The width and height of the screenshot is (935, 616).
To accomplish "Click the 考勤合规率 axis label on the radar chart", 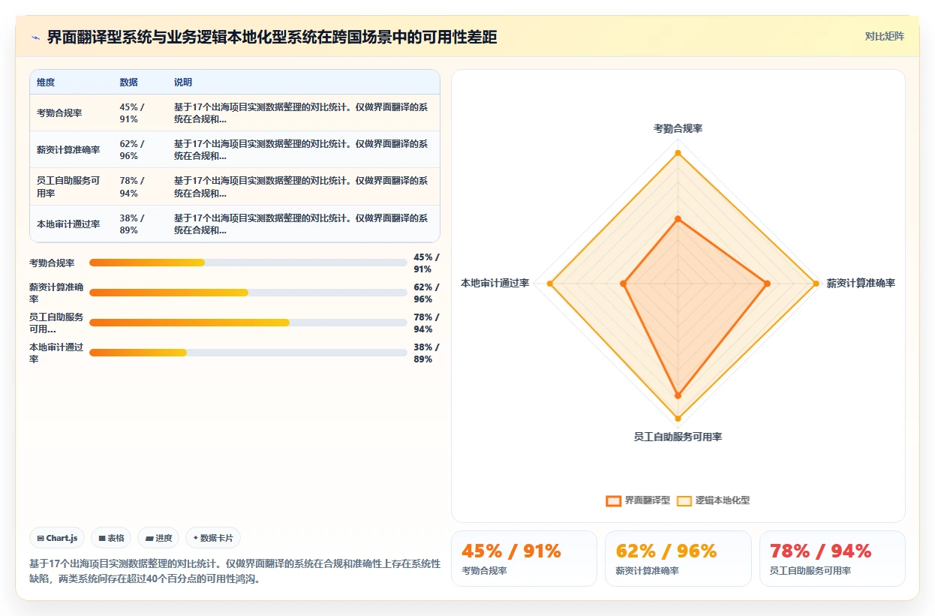I will [678, 129].
